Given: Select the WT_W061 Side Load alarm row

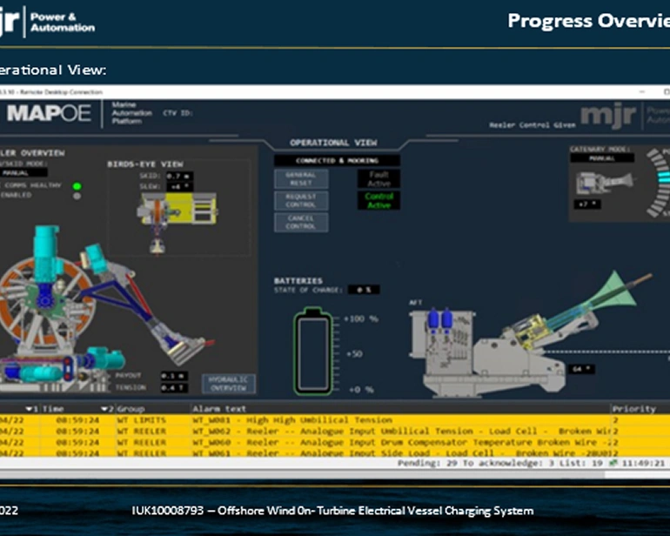Looking at the screenshot, I should coord(335,452).
